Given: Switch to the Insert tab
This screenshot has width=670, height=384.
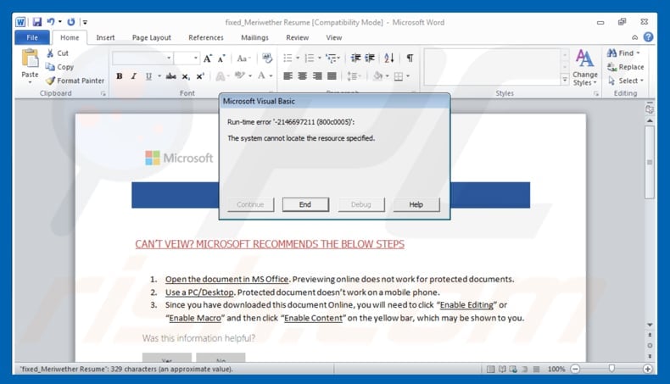Looking at the screenshot, I should pyautogui.click(x=105, y=37).
